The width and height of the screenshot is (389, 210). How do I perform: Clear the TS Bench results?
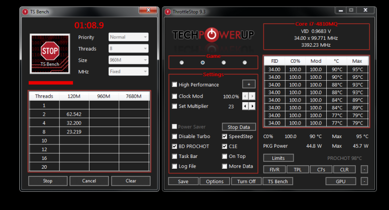[131, 181]
